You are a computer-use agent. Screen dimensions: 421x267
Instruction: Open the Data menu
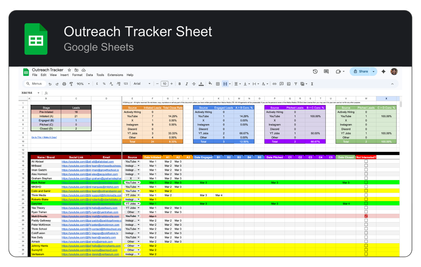(x=89, y=75)
